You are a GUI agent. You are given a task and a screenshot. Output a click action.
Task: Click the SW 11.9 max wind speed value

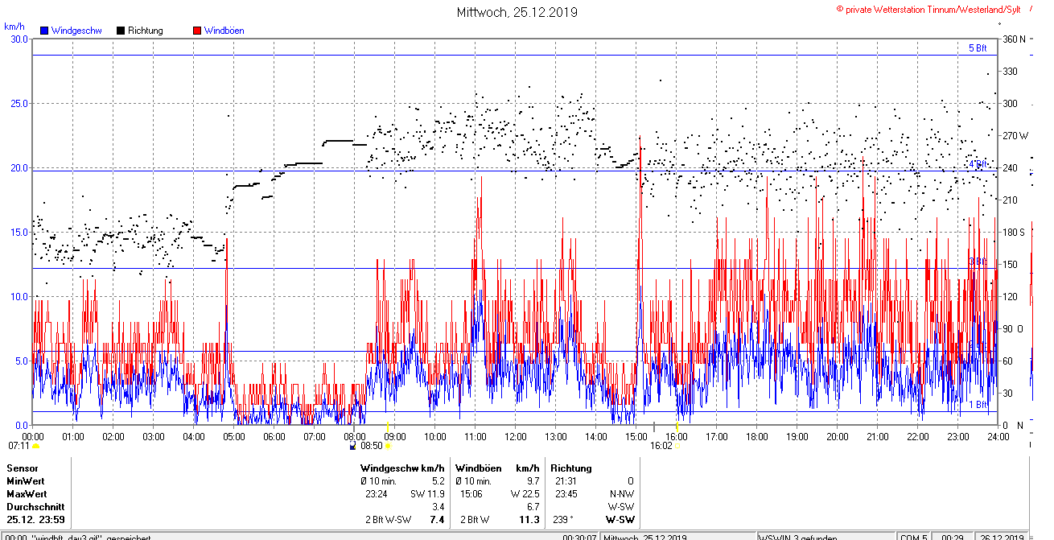(x=428, y=494)
